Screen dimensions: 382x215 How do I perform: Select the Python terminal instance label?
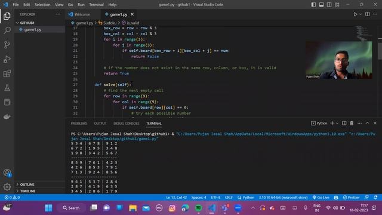click(319, 123)
